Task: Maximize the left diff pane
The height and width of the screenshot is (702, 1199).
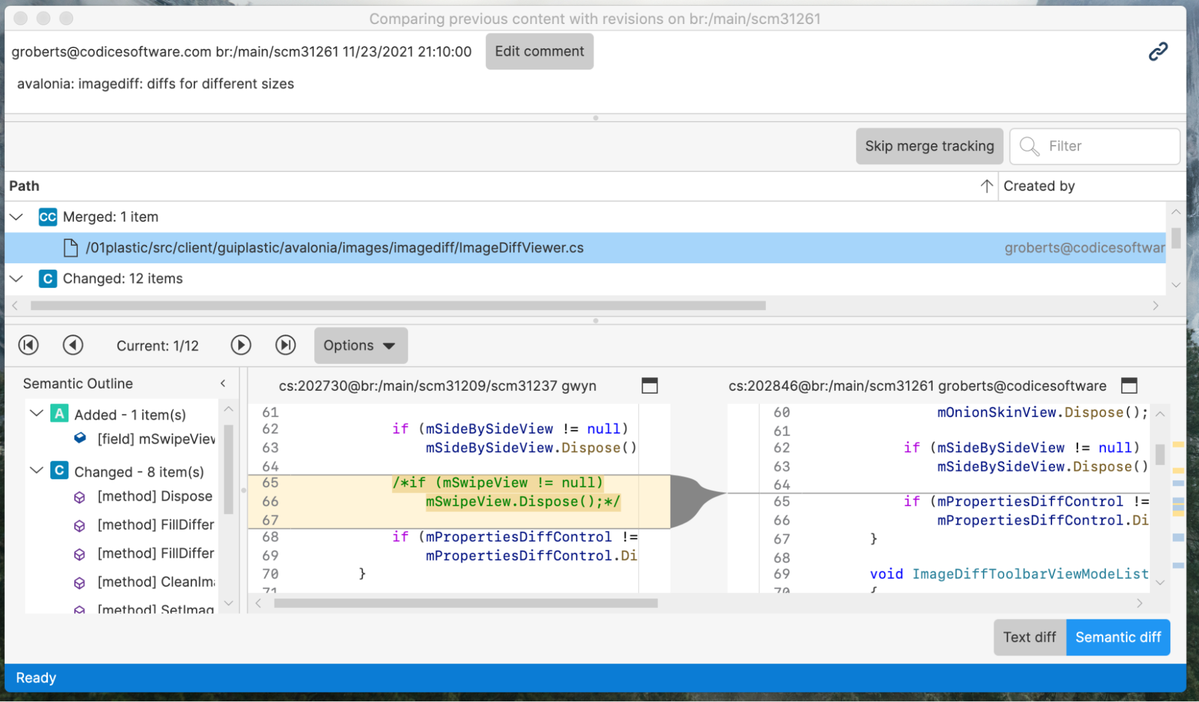Action: click(x=650, y=386)
